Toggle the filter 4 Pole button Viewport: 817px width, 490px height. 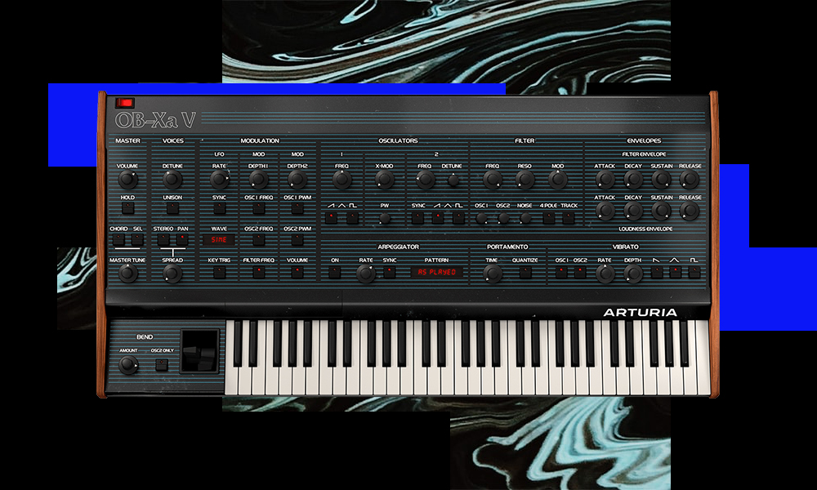pyautogui.click(x=549, y=218)
